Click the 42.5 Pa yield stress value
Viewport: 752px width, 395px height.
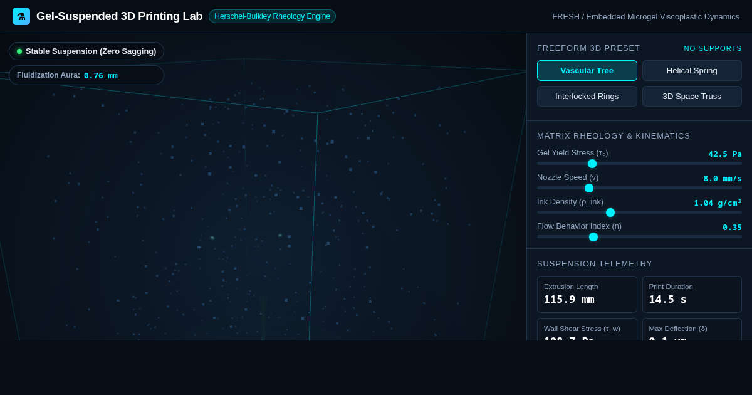[x=725, y=154]
